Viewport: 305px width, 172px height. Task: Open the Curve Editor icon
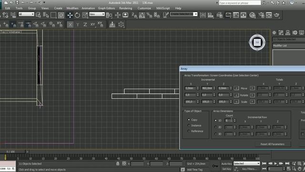(x=236, y=15)
